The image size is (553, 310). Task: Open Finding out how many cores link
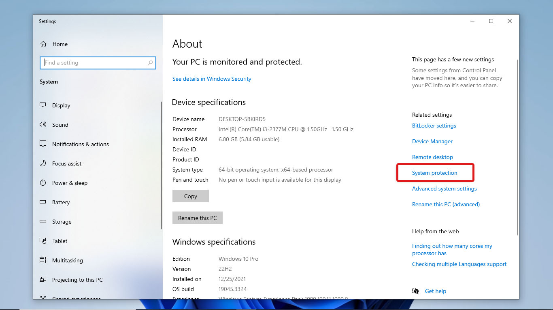(x=452, y=249)
